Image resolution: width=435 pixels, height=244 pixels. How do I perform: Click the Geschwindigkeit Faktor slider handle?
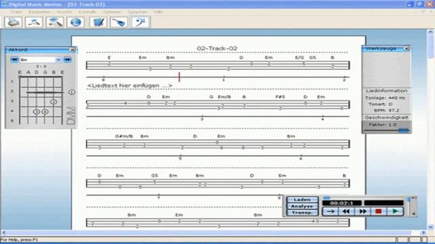coord(404,130)
